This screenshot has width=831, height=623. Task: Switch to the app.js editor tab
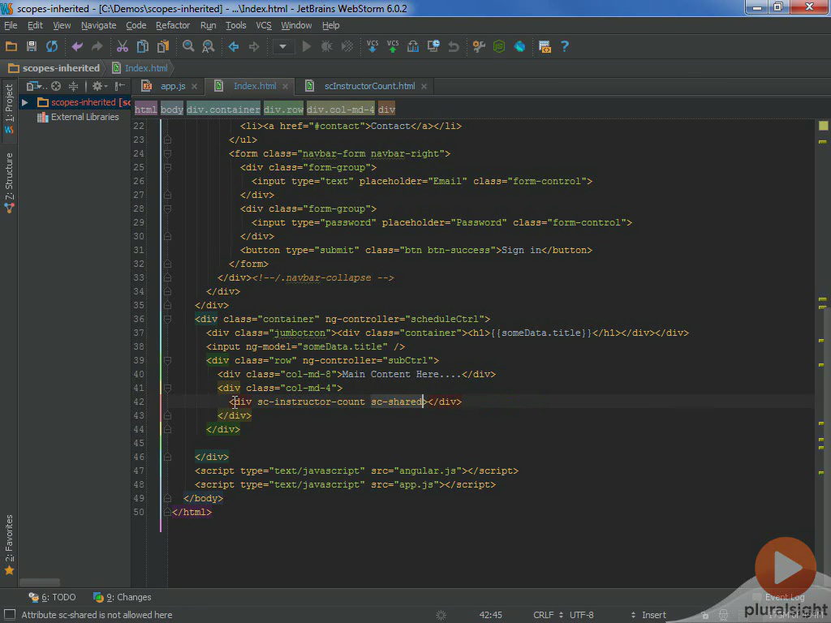(x=173, y=86)
